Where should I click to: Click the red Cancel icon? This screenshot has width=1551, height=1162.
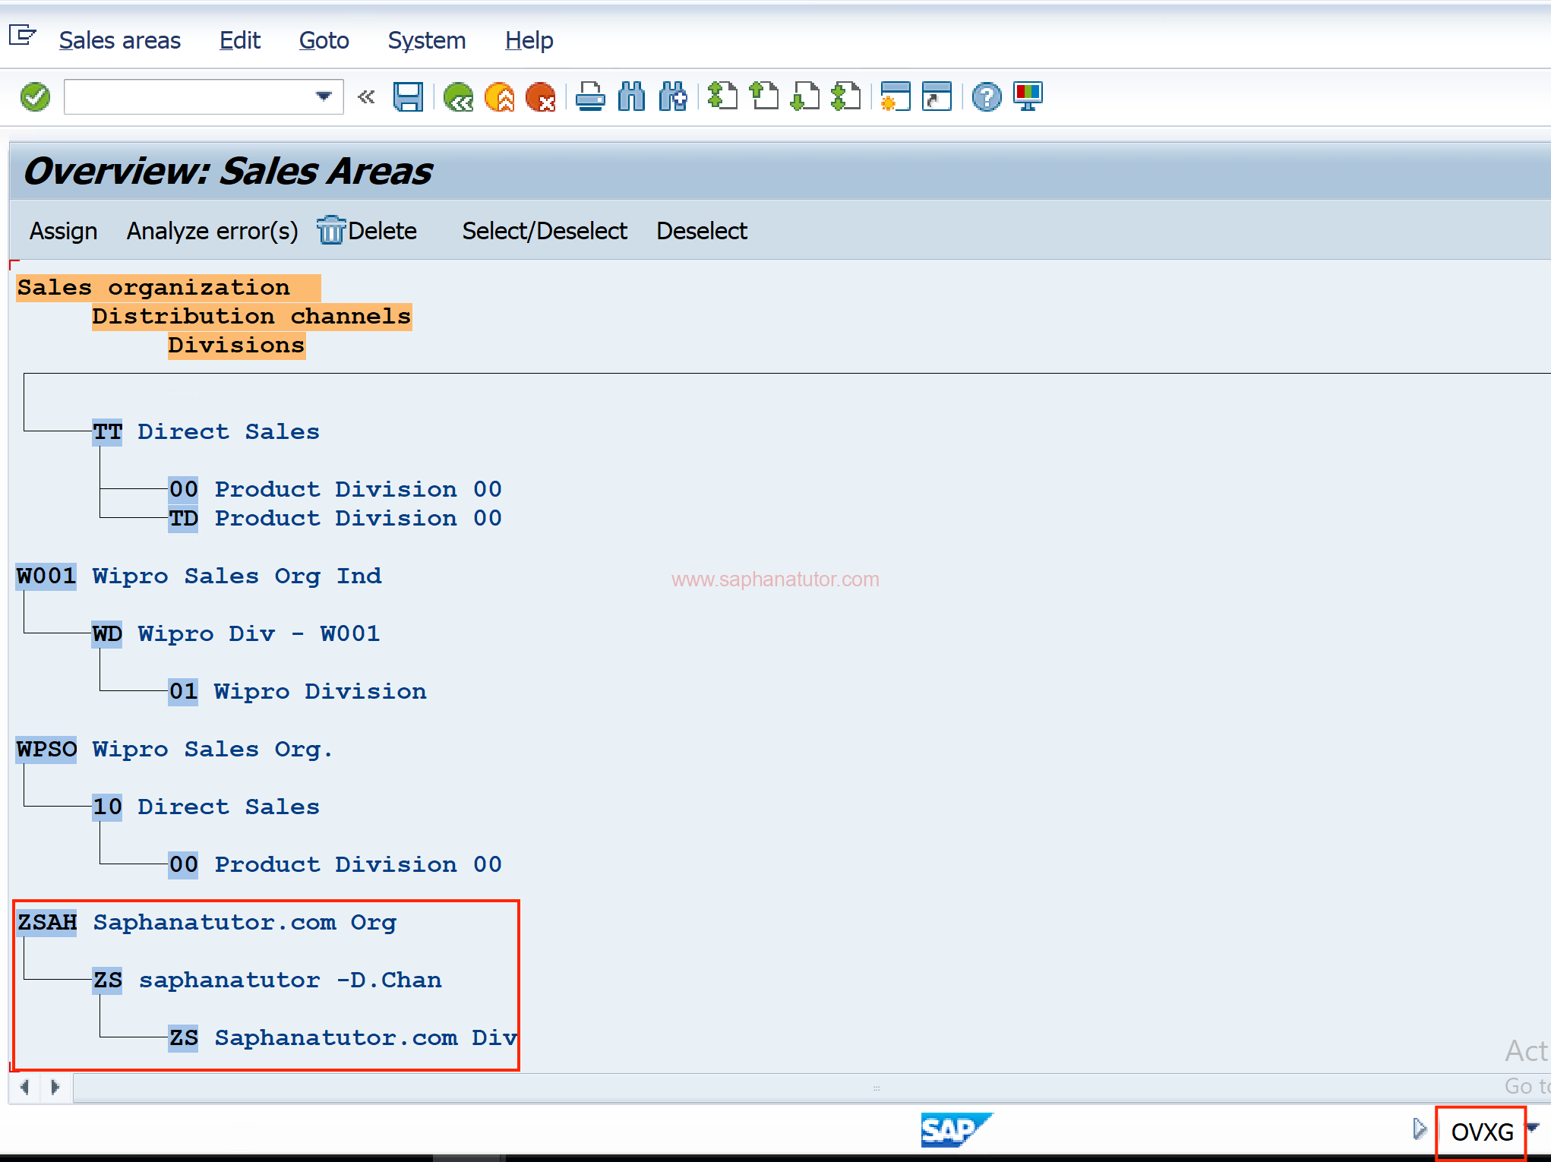click(541, 97)
